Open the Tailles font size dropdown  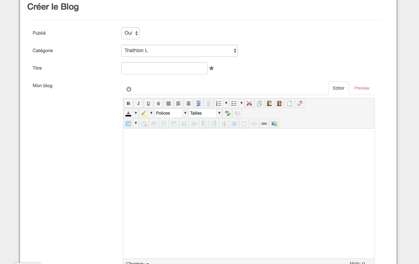click(x=205, y=113)
